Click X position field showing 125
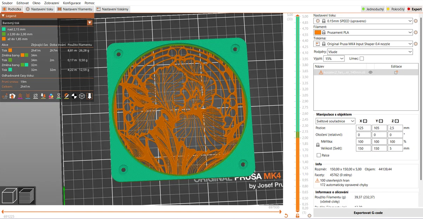 click(x=363, y=128)
